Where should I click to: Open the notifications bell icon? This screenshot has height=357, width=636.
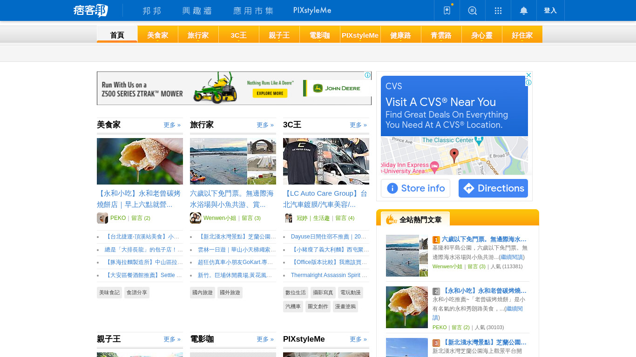coord(524,10)
